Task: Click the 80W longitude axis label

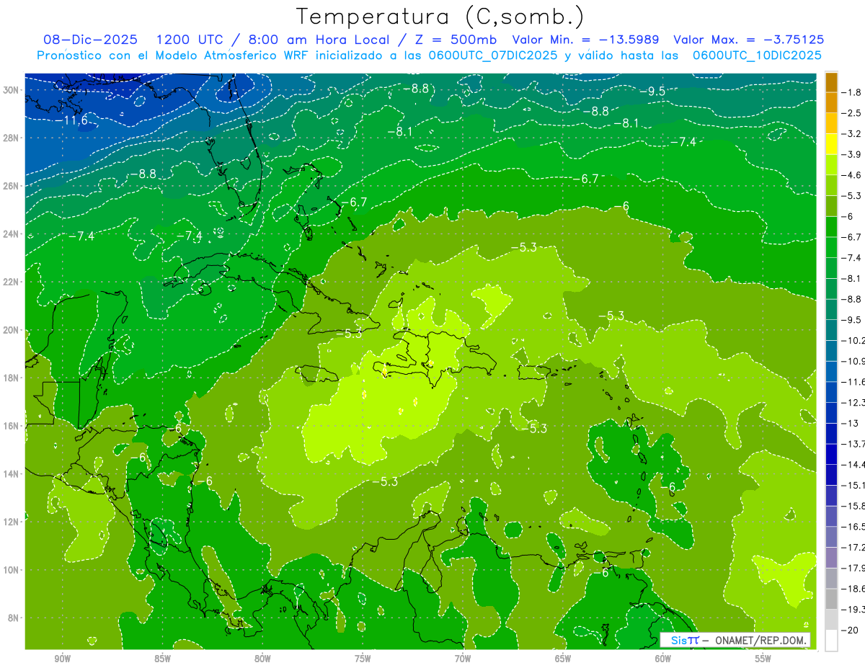Action: point(262,659)
